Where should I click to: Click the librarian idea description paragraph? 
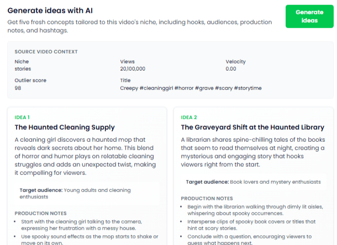(x=252, y=152)
